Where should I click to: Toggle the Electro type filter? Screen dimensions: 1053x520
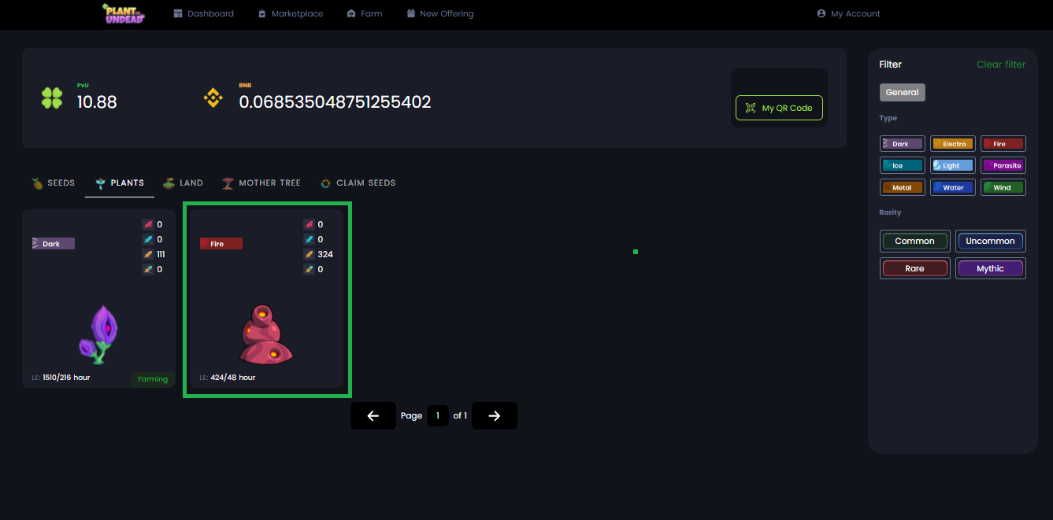(x=953, y=144)
